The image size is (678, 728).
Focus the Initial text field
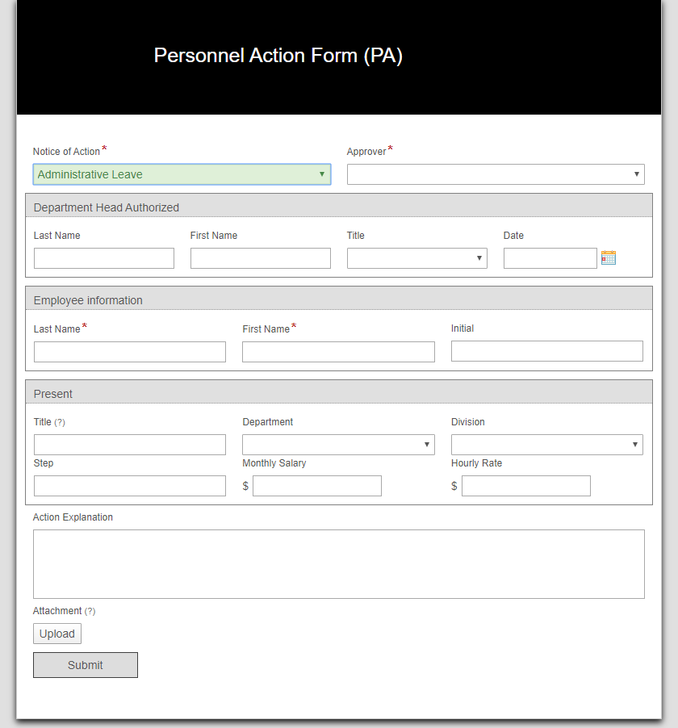[546, 351]
